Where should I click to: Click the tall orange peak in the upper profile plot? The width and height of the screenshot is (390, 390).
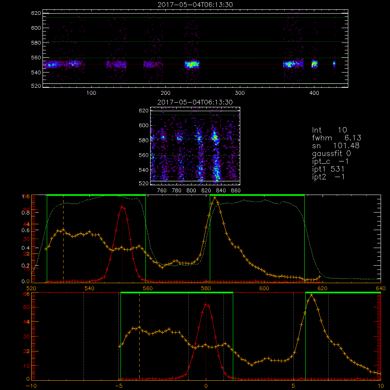pyautogui.click(x=214, y=198)
